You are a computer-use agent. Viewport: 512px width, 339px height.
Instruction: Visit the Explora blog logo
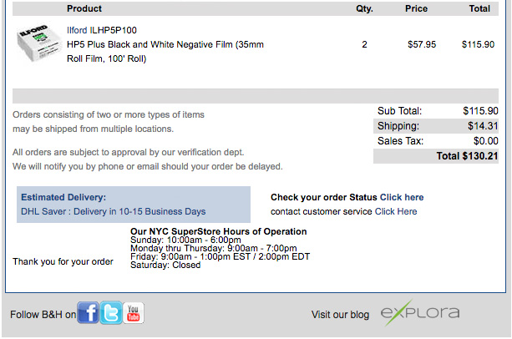(x=420, y=313)
